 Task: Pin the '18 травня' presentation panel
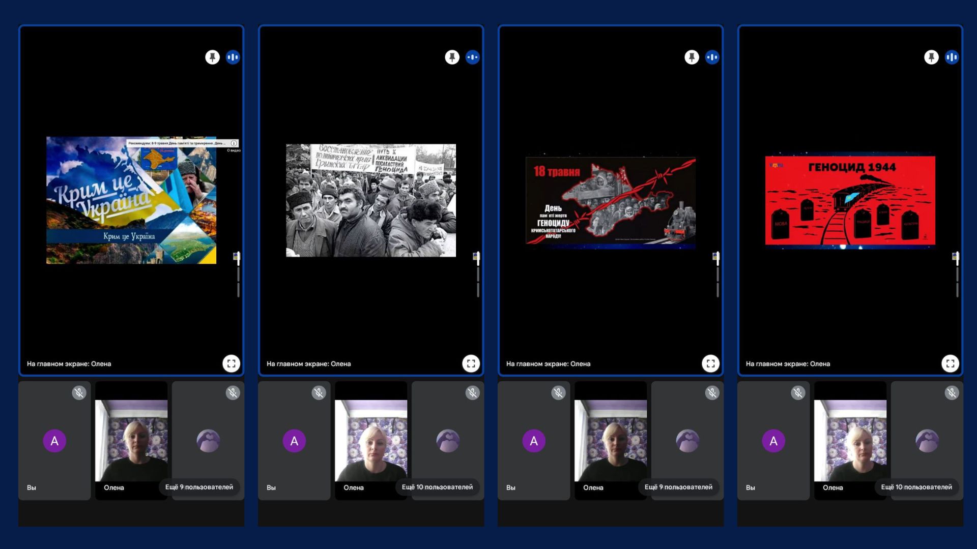pos(692,57)
